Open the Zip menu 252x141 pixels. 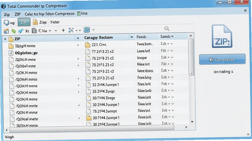click(x=7, y=14)
